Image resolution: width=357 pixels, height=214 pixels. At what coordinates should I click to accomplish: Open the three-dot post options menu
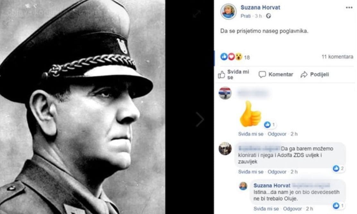[349, 7]
